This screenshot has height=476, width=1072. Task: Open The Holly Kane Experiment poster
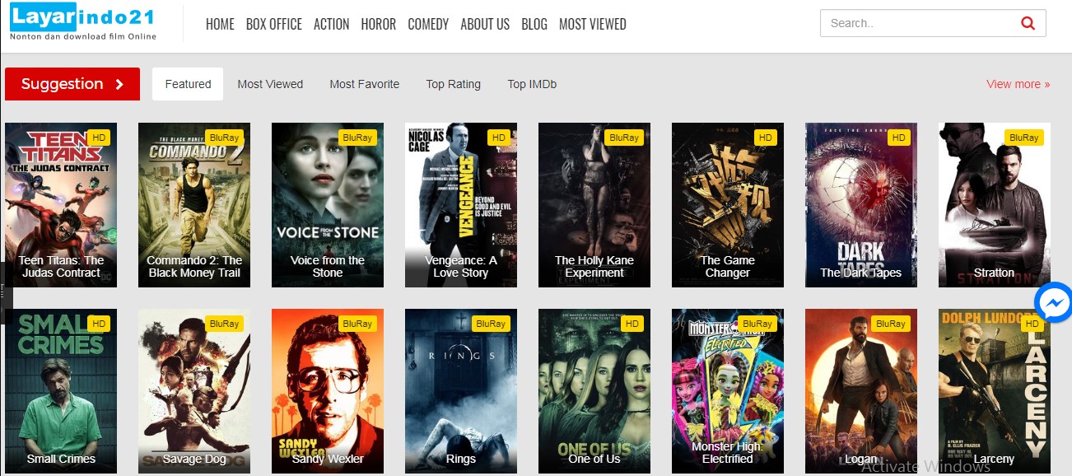pos(594,205)
